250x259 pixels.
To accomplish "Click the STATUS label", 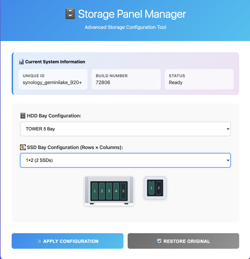I will point(177,76).
